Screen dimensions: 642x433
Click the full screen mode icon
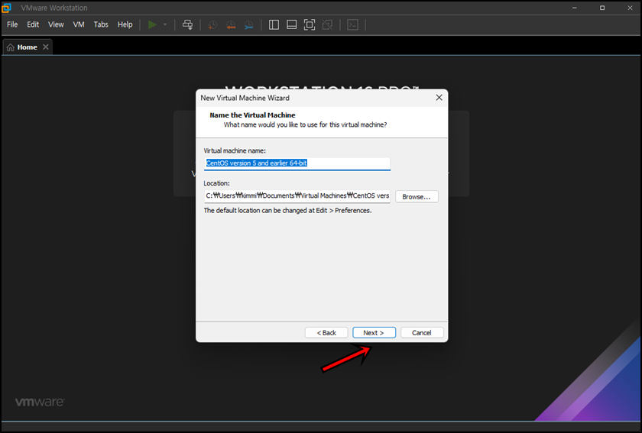[310, 25]
